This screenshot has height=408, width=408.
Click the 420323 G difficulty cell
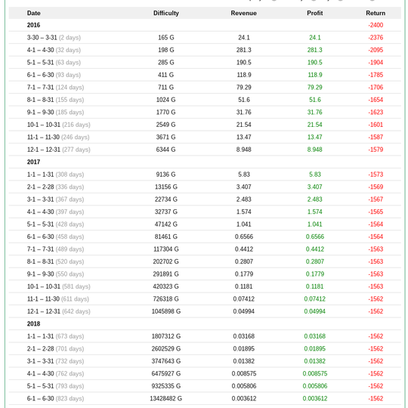(166, 286)
